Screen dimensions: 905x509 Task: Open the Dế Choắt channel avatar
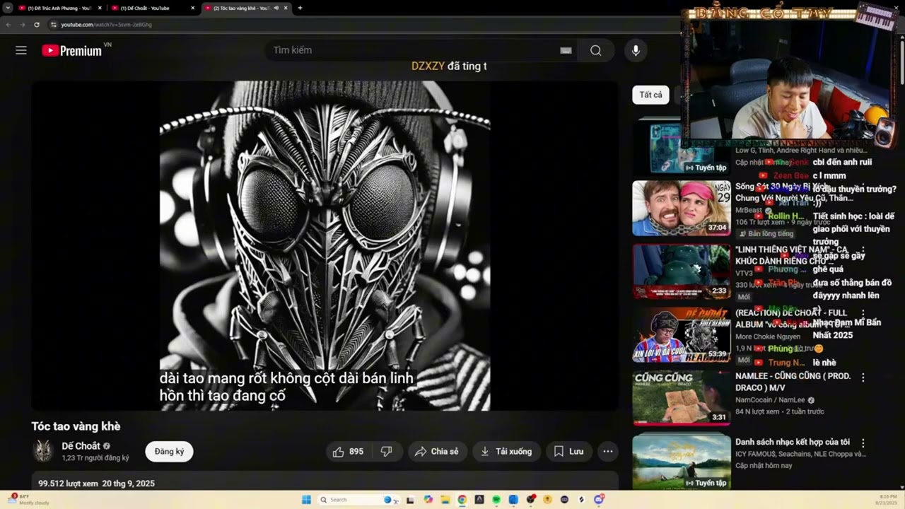coord(43,451)
